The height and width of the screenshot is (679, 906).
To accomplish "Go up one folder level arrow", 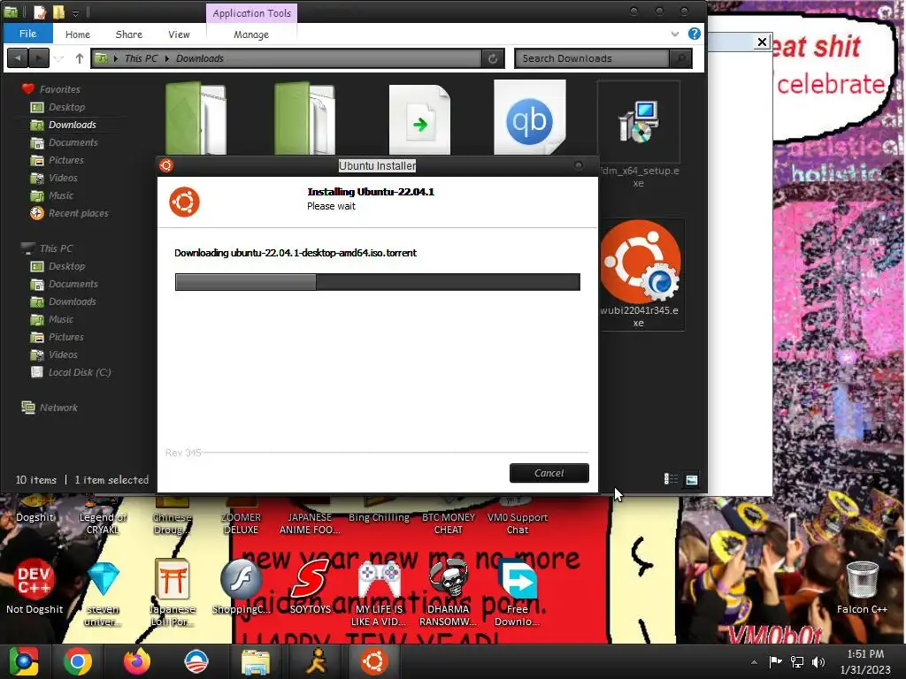I will (x=79, y=58).
